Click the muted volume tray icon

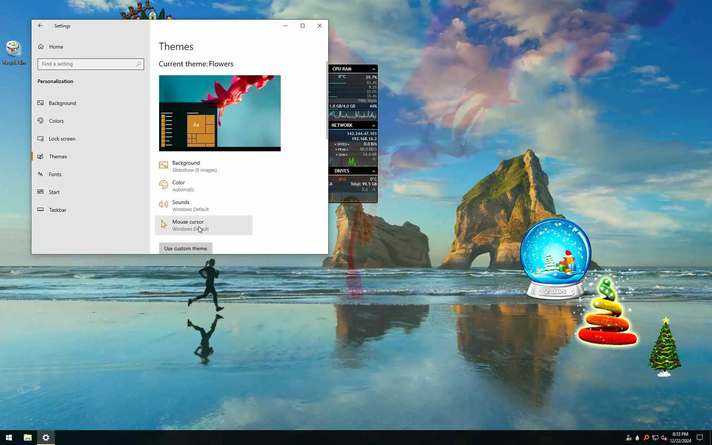click(664, 438)
